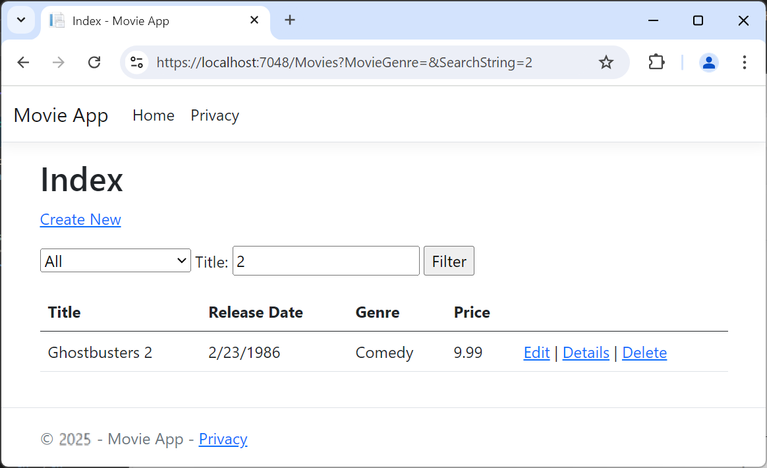Reload the Movies page
The height and width of the screenshot is (468, 767).
pos(94,62)
